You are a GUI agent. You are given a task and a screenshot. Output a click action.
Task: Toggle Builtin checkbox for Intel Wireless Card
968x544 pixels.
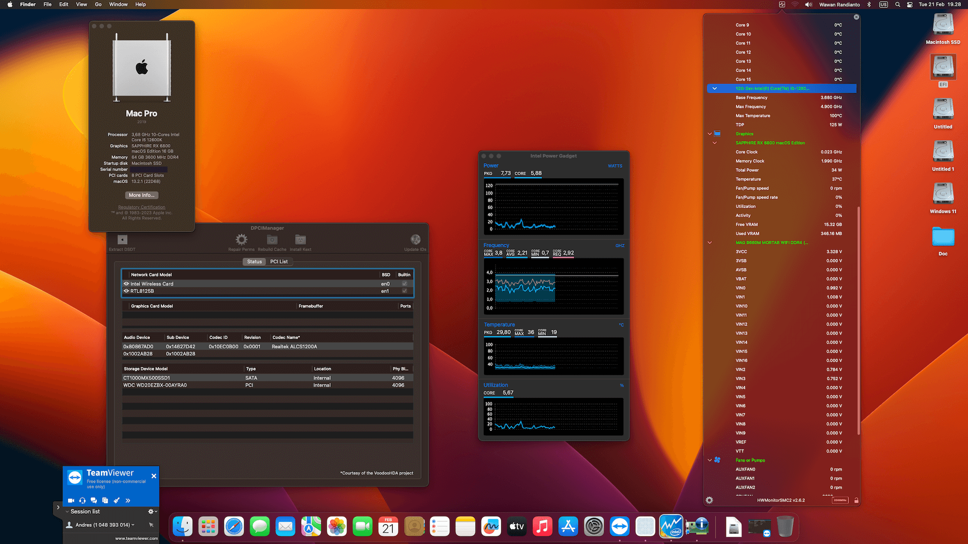tap(404, 284)
